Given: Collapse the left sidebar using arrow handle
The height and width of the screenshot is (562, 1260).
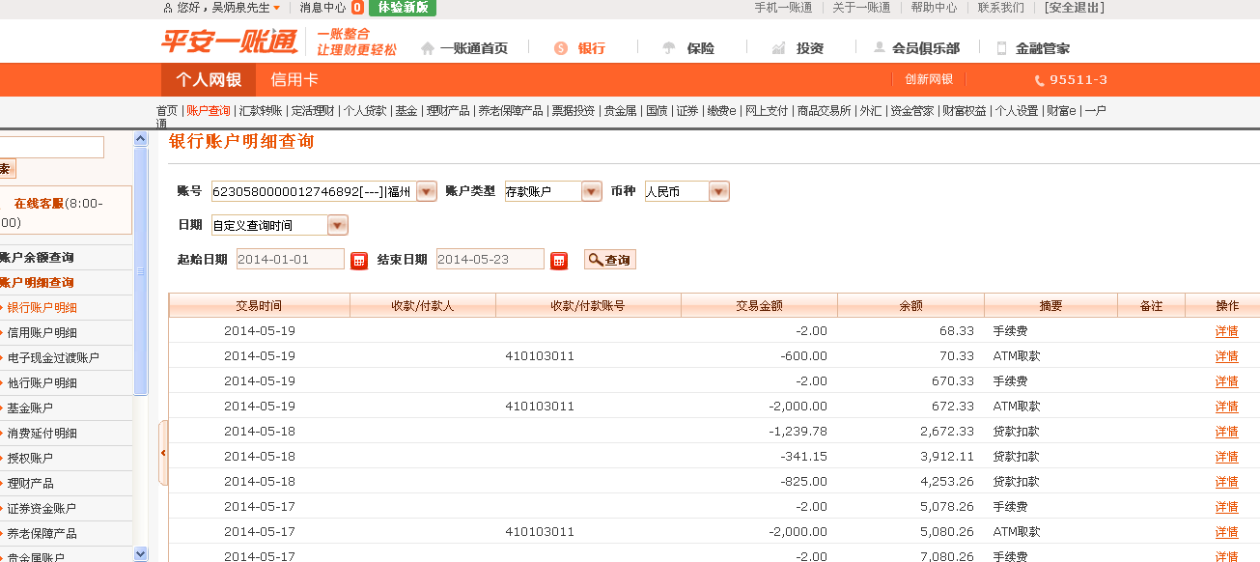Looking at the screenshot, I should click(163, 452).
